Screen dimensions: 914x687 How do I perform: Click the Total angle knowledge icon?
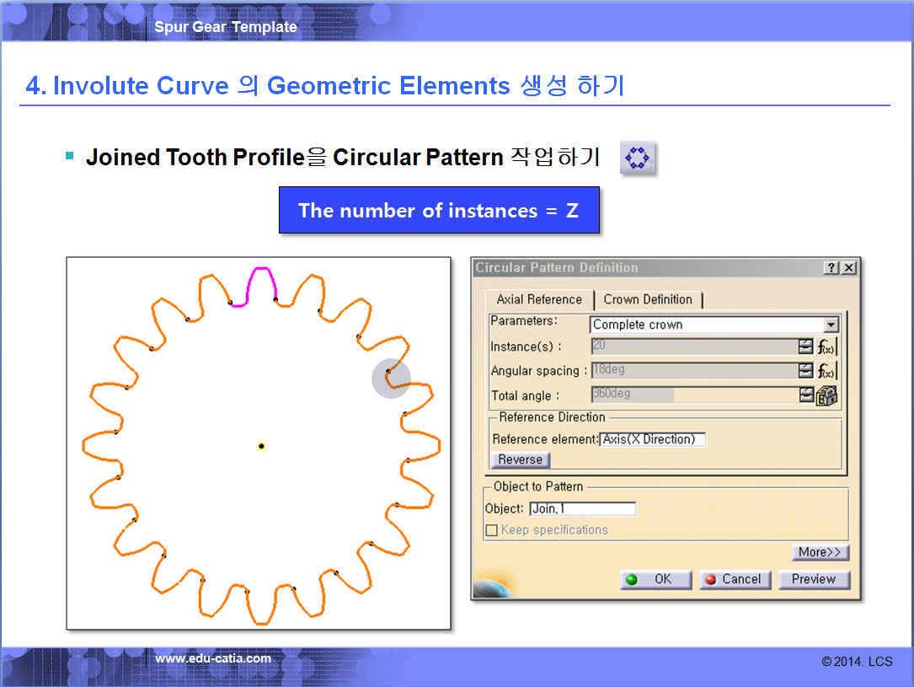point(827,395)
